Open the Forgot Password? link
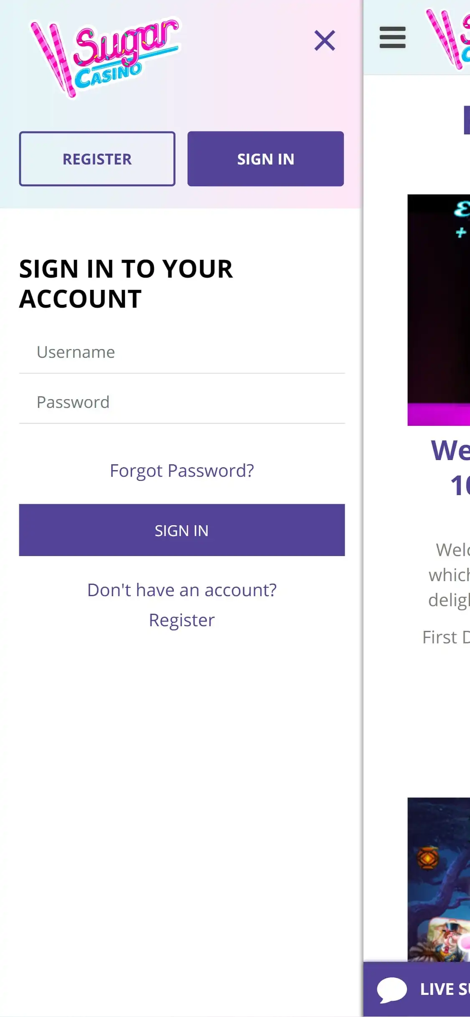Viewport: 470px width, 1017px height. click(182, 471)
